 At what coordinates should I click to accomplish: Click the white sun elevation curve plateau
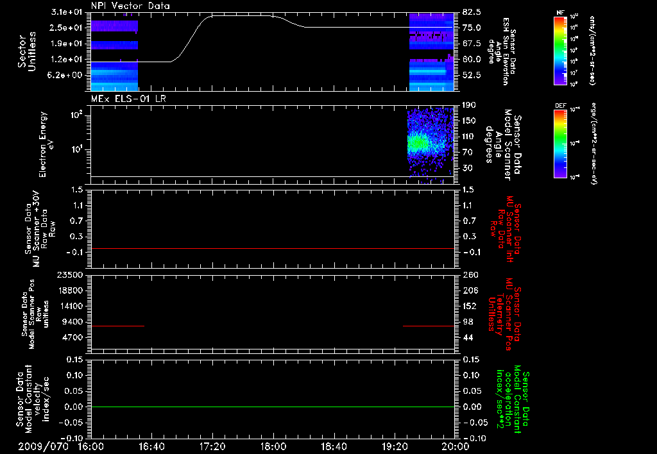pyautogui.click(x=242, y=16)
